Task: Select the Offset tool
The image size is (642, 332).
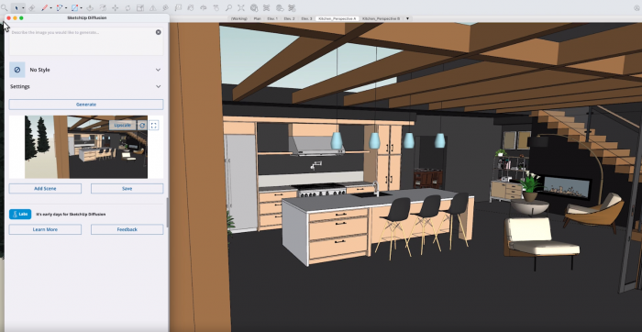Action: 103,7
